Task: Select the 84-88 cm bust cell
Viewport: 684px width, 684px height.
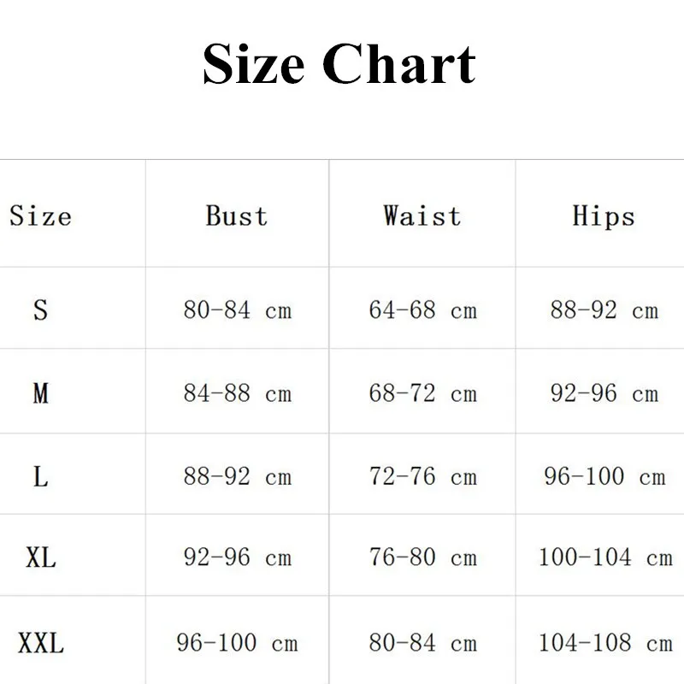Action: pos(237,393)
